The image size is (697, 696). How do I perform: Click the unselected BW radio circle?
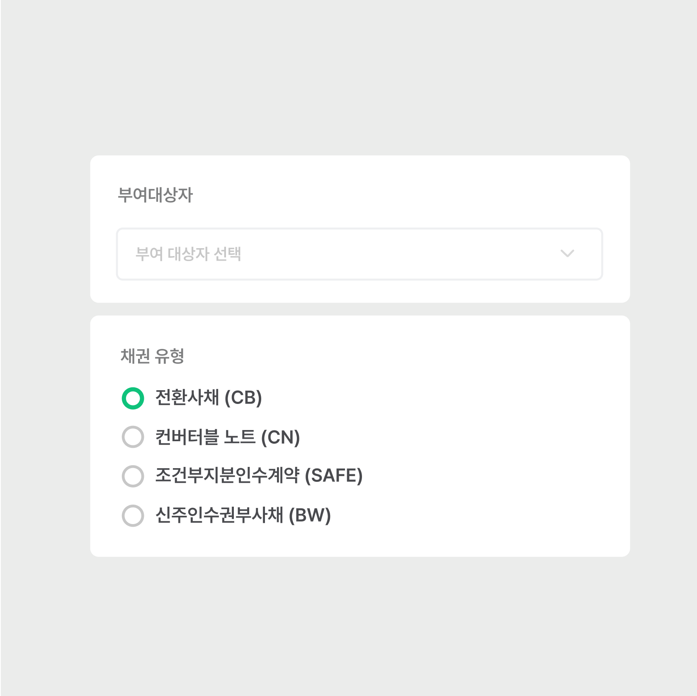132,515
